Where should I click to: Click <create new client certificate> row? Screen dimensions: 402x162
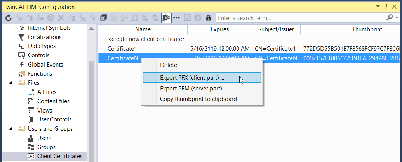pos(146,39)
